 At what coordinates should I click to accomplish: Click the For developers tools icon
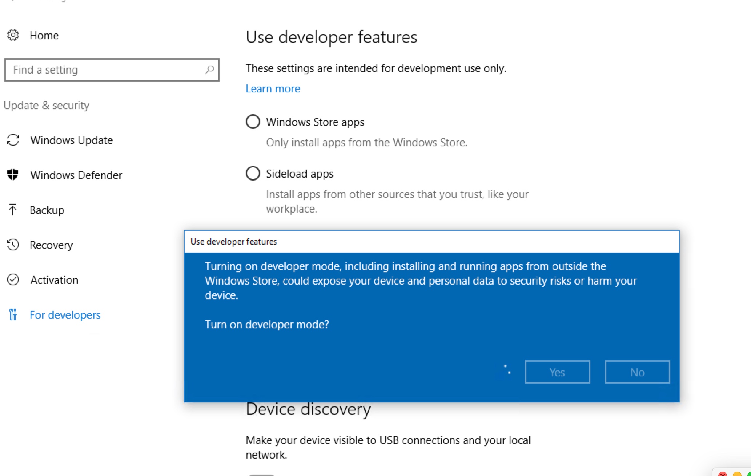tap(13, 314)
